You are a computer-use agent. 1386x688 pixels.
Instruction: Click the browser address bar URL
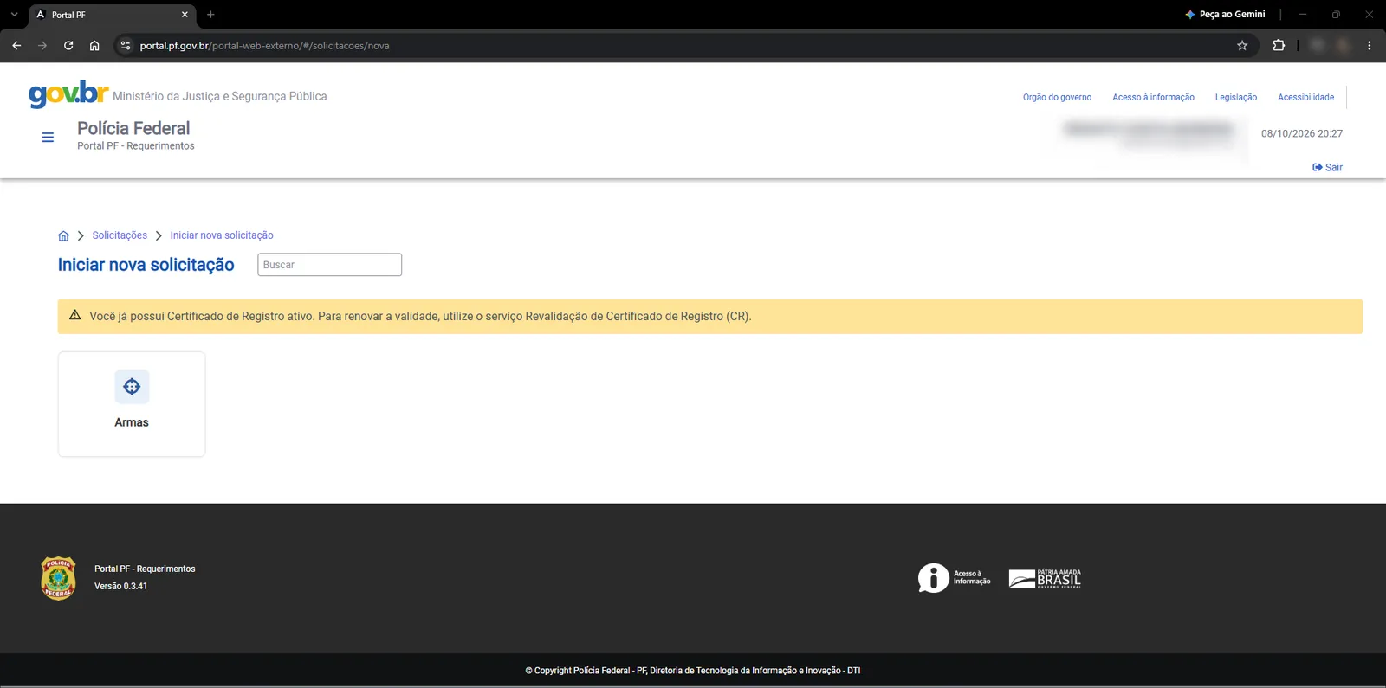(264, 46)
